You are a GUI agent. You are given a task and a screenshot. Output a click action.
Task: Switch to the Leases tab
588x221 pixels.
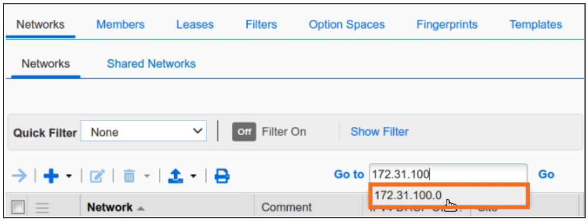195,25
